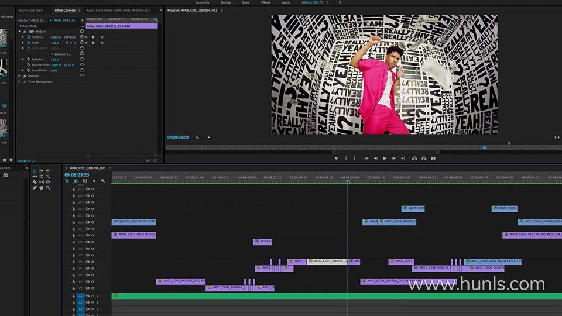Select the Track Select Backward tool
Image resolution: width=562 pixels, height=316 pixels.
(48, 171)
